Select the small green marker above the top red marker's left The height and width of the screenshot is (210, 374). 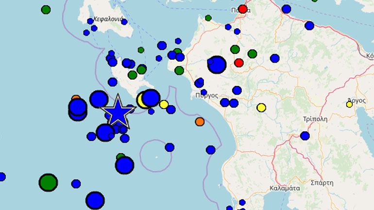(x=208, y=18)
